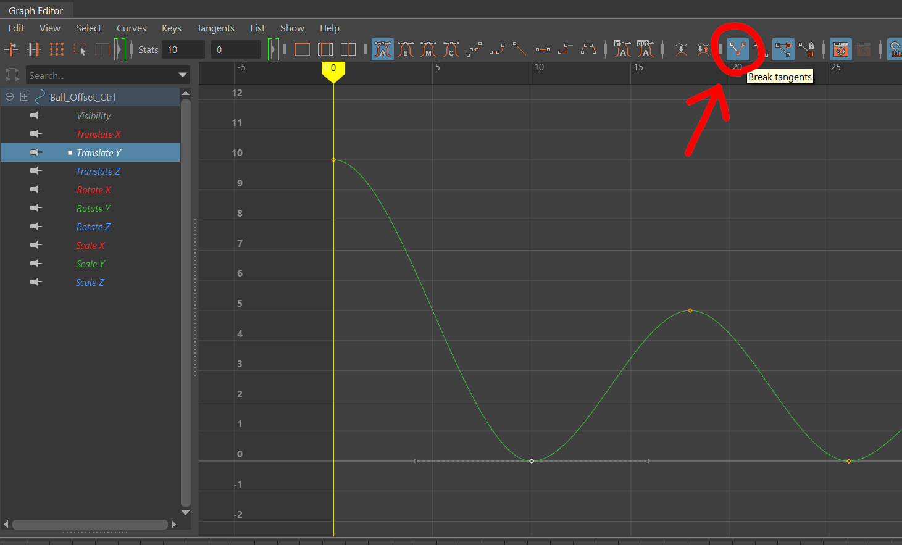Choose the Region Keys selection tool
902x545 pixels.
80,49
